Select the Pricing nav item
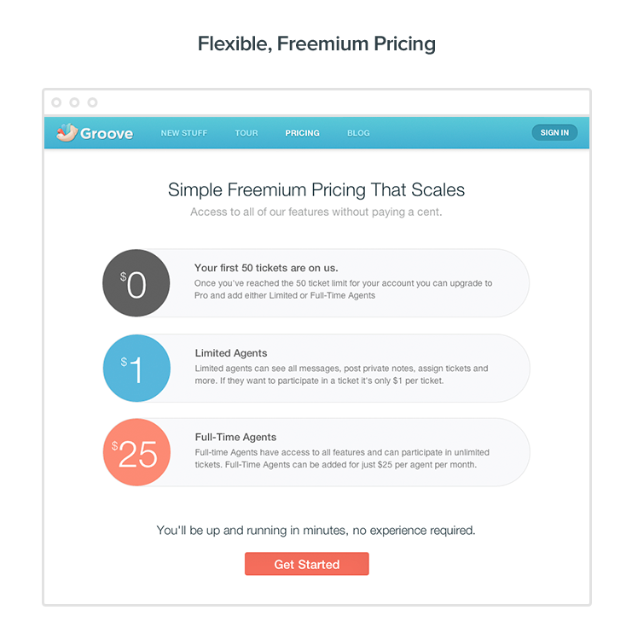Image resolution: width=632 pixels, height=639 pixels. coord(302,133)
